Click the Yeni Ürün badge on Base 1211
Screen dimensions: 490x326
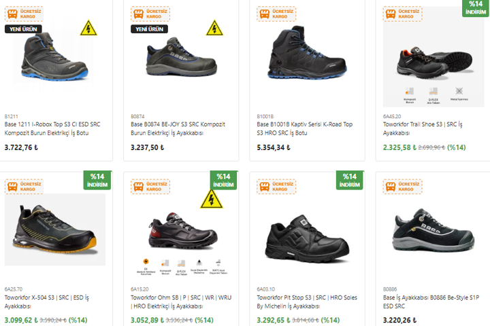click(23, 29)
